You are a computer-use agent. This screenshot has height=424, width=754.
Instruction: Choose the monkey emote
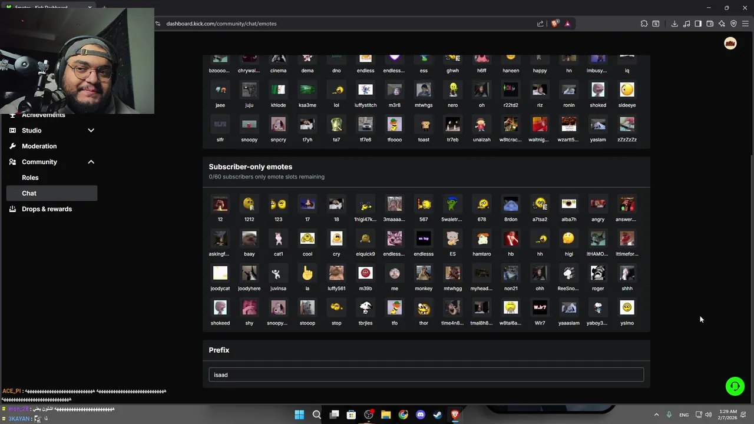(x=424, y=274)
